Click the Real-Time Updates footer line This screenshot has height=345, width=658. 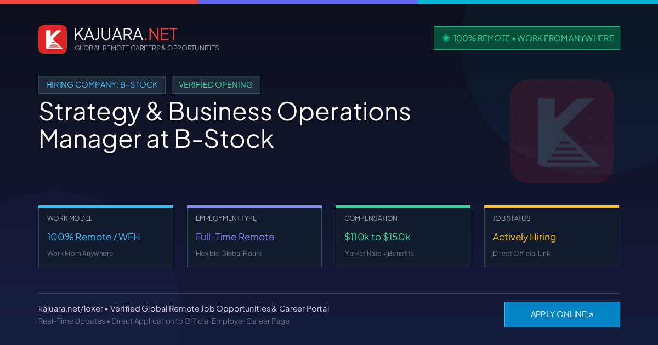tap(164, 321)
